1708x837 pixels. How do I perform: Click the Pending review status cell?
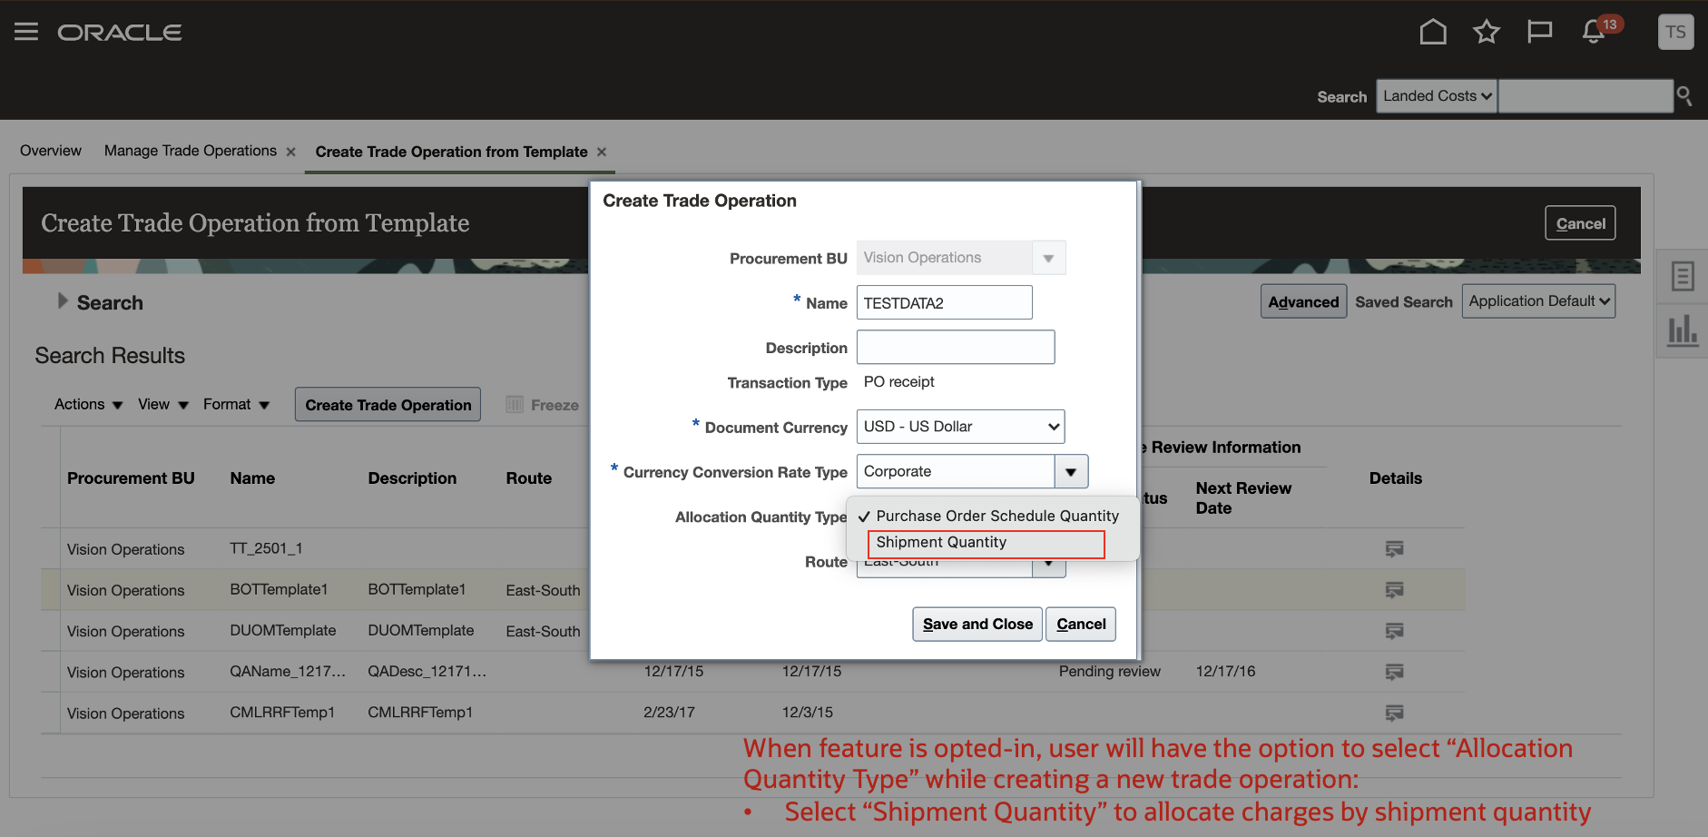1109,671
